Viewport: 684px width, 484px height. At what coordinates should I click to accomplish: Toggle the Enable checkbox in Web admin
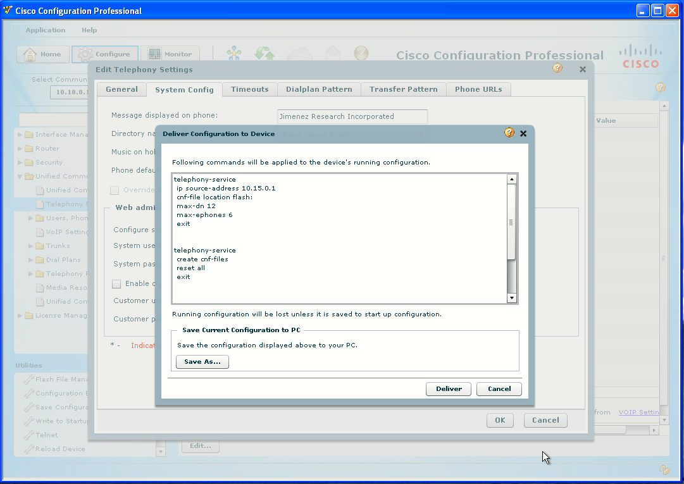point(116,284)
